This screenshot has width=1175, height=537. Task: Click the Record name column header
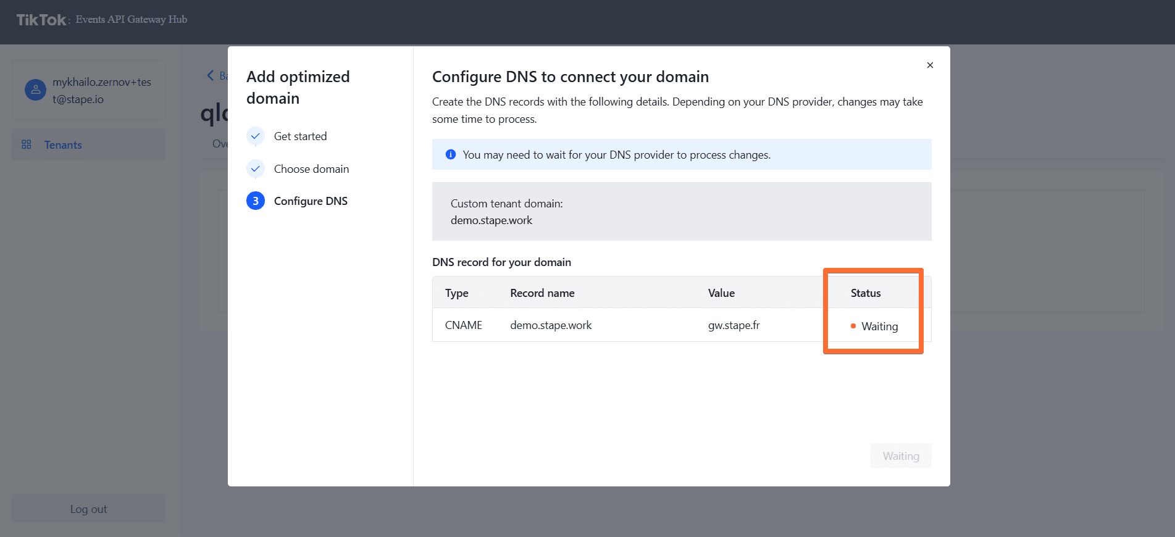coord(542,293)
